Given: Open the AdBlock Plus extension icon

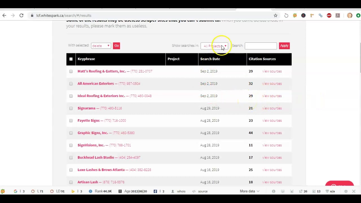Looking at the screenshot, I should 329,16.
